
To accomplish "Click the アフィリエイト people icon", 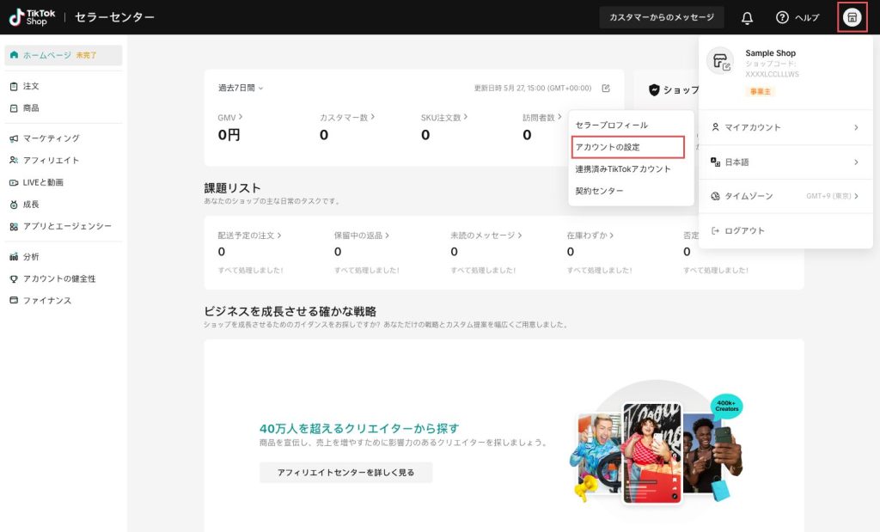I will [14, 161].
